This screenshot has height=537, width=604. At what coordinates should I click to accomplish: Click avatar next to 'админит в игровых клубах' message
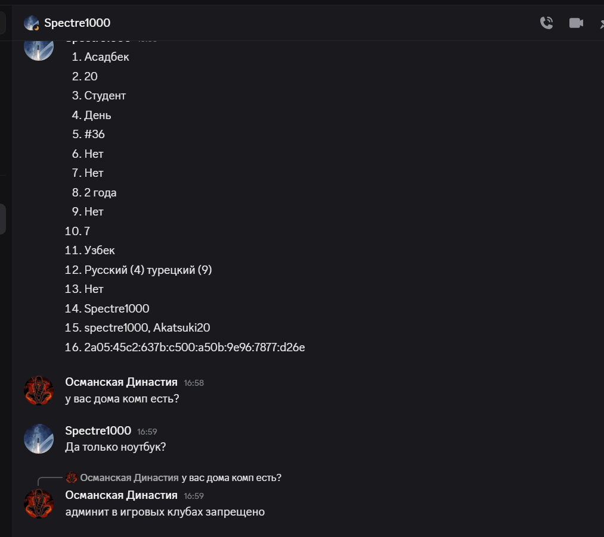point(39,504)
